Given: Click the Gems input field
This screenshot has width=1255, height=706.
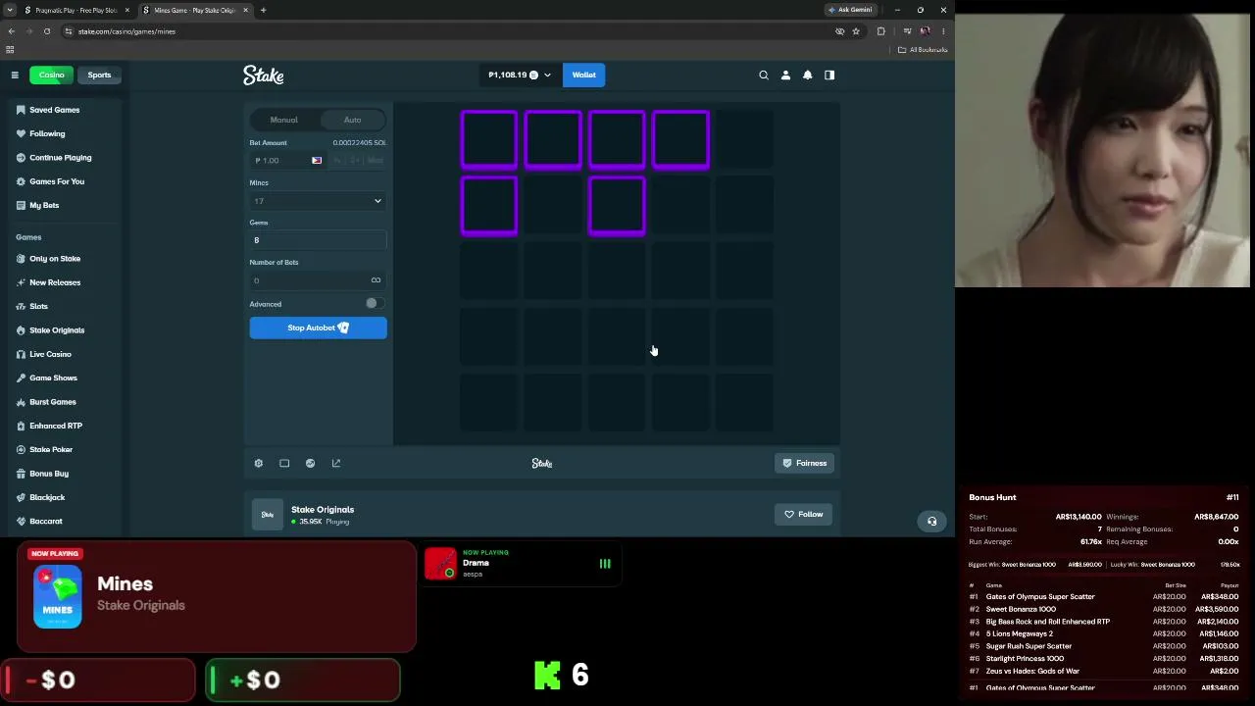Looking at the screenshot, I should coord(318,240).
